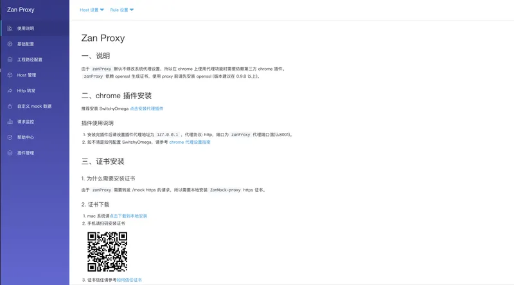Open chrome 代理设置指南 link
514x285 pixels.
[190, 142]
